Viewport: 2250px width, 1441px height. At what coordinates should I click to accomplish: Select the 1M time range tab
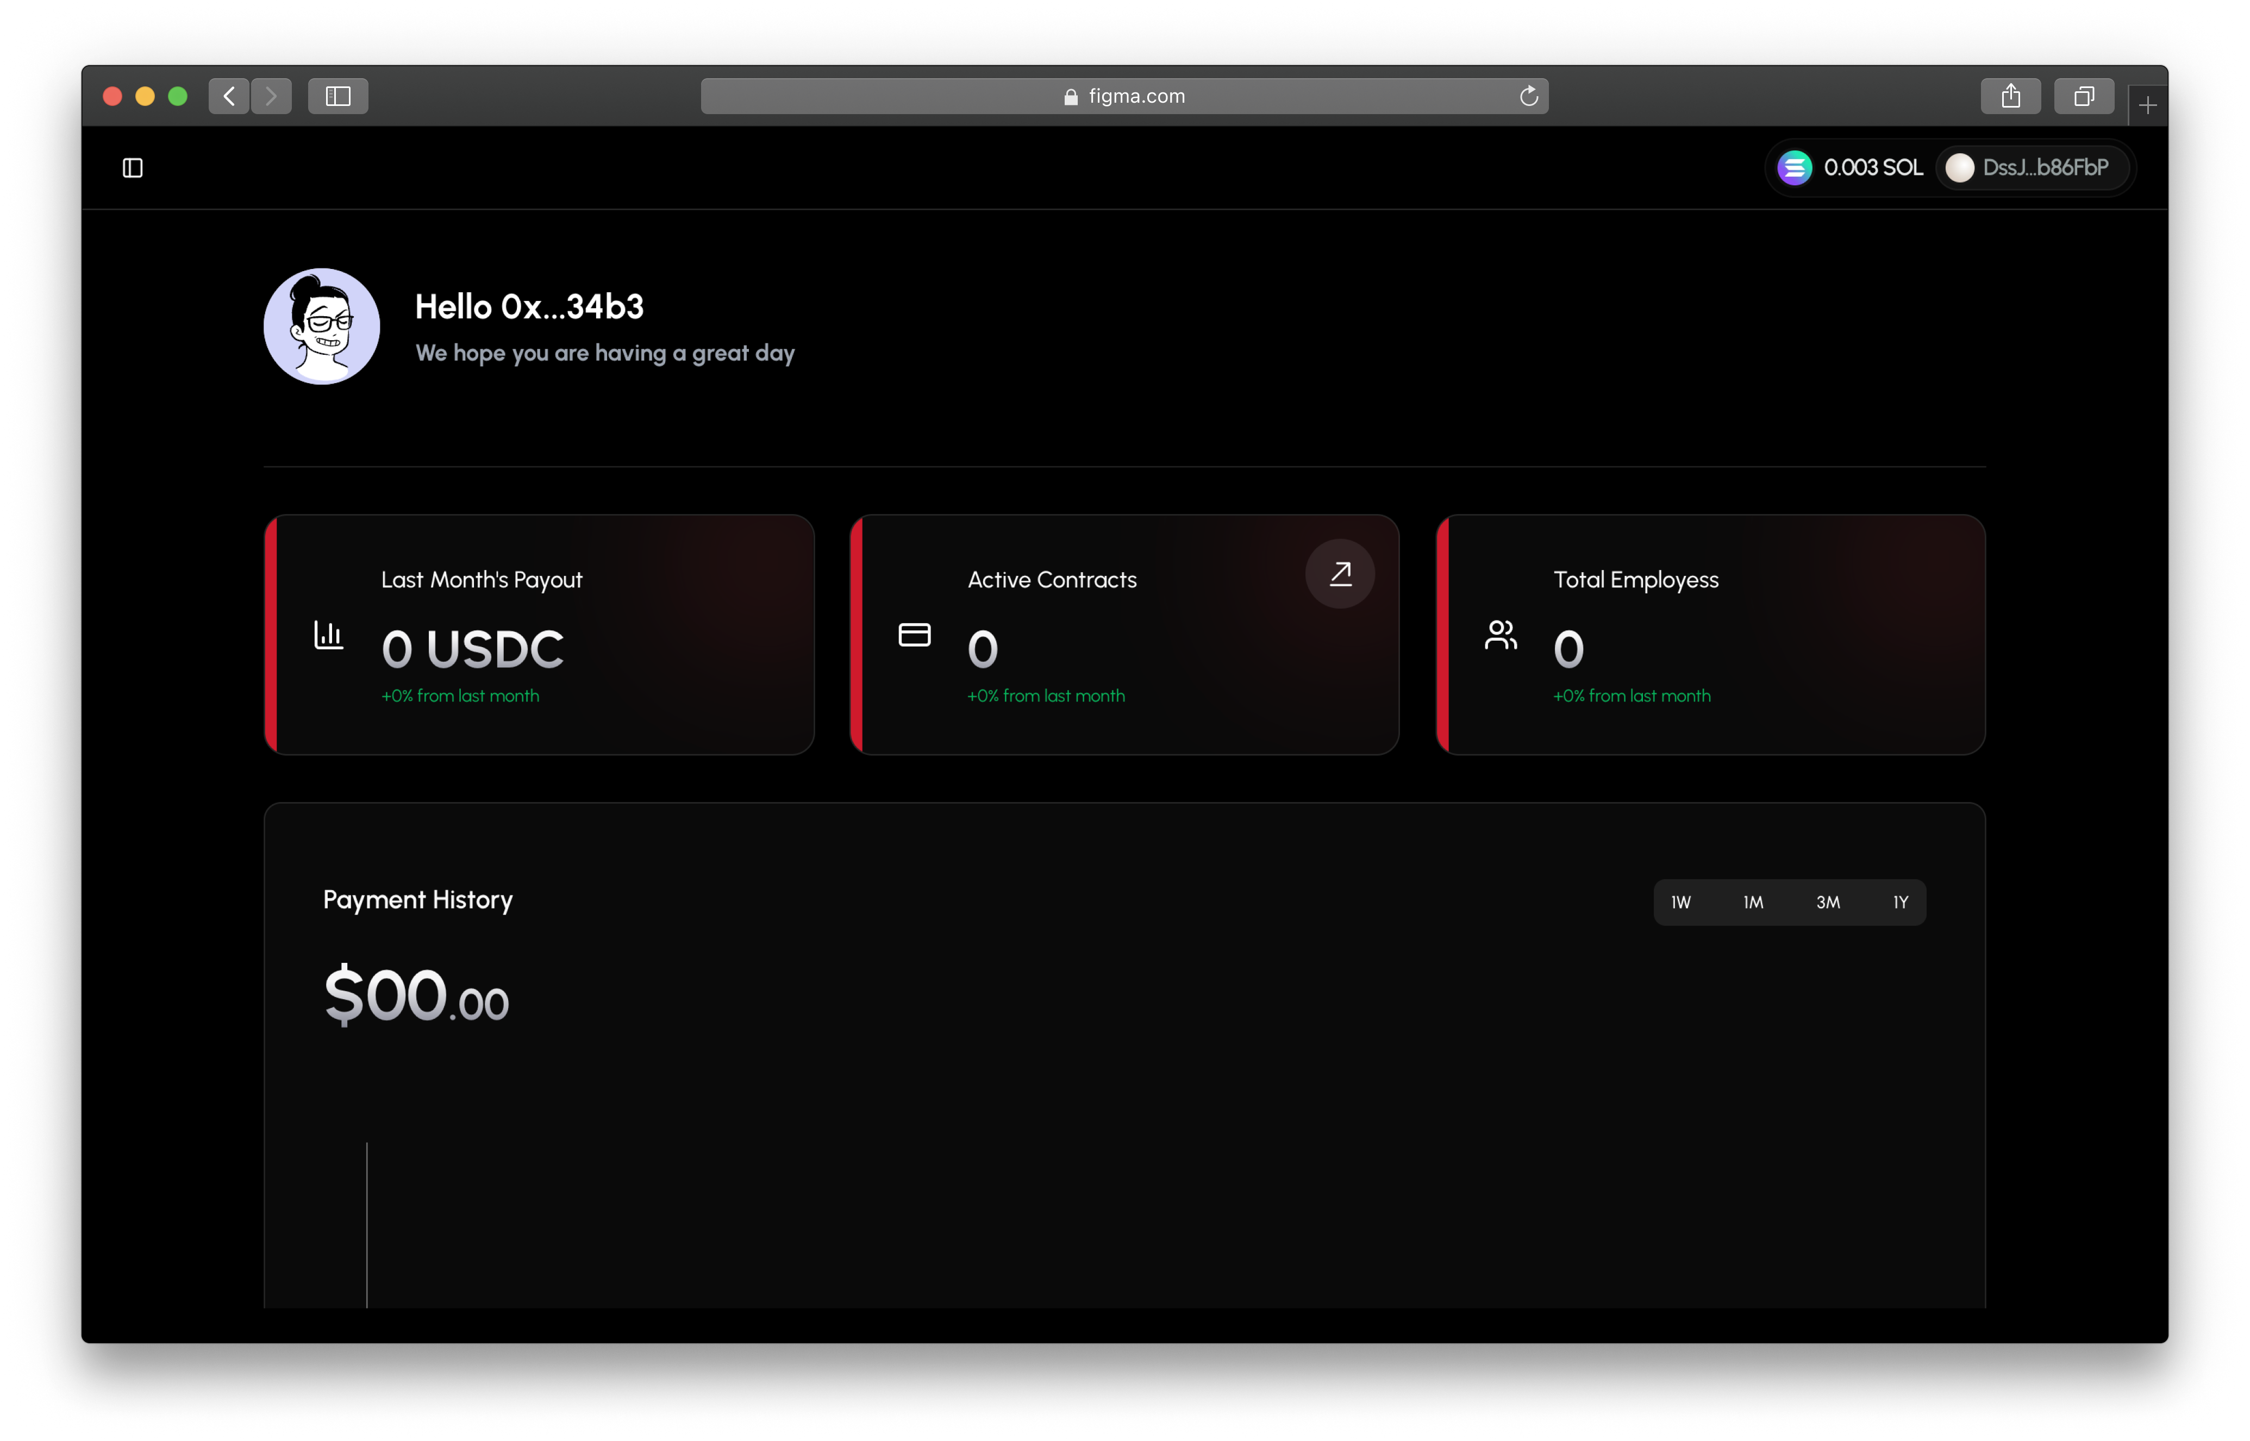(x=1753, y=902)
